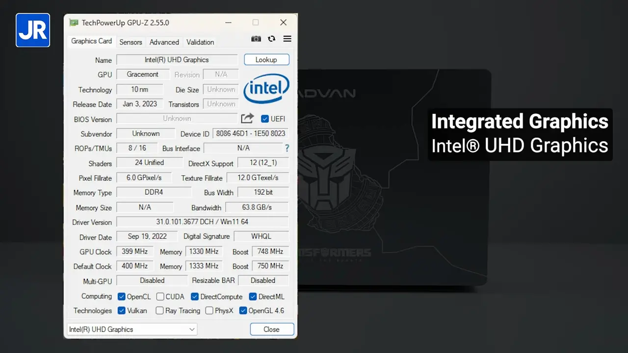Click the Digital Signature WHQL value

261,236
